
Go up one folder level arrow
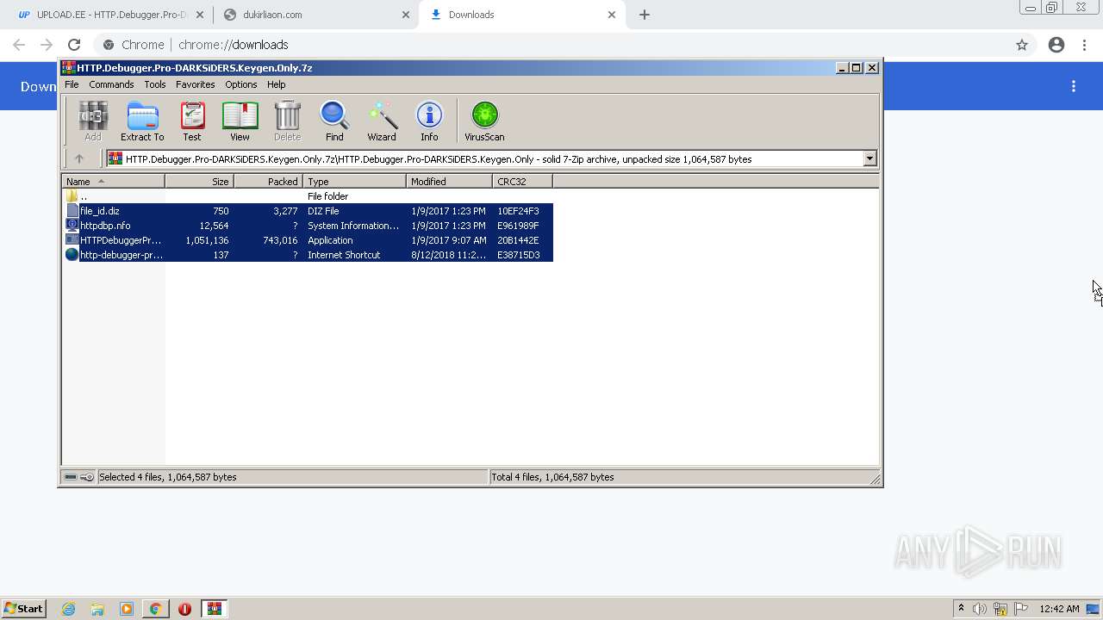pos(79,158)
